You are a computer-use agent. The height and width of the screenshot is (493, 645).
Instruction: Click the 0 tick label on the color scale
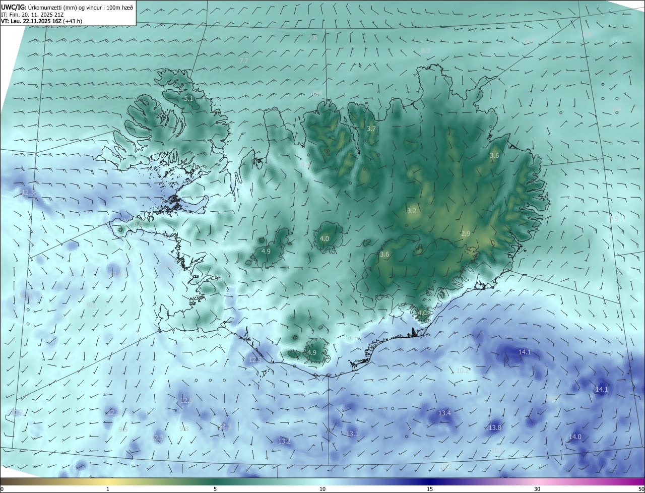(2, 489)
